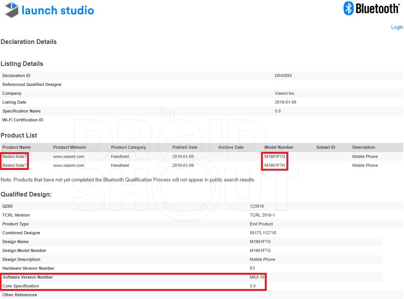Select Core Specification value 5.0

pyautogui.click(x=252, y=286)
